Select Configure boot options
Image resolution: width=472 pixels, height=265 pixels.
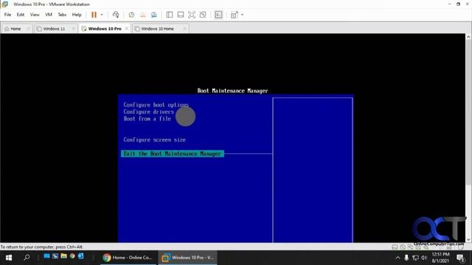click(x=156, y=105)
